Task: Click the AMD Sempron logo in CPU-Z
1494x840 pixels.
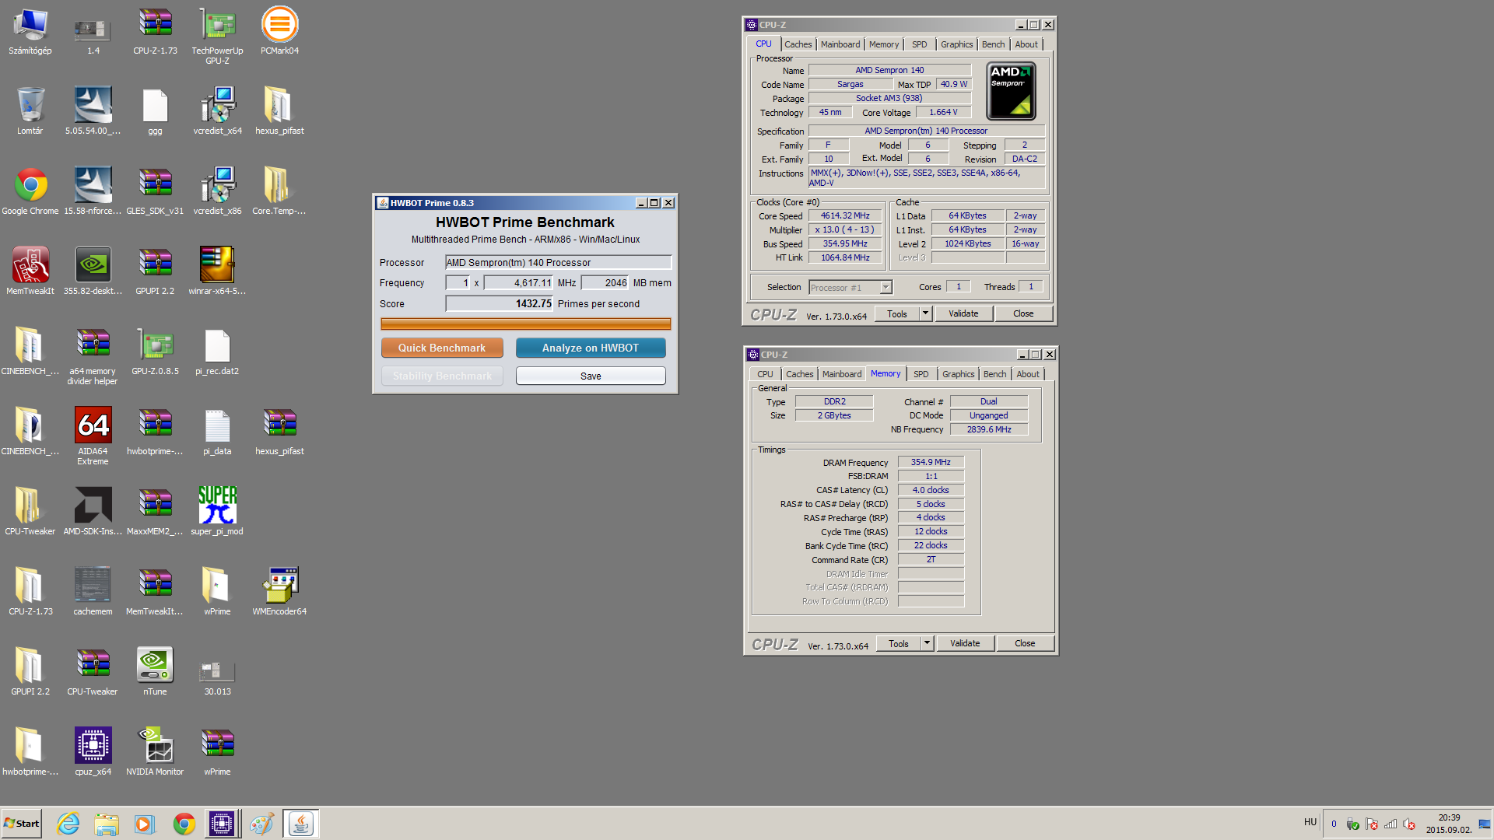Action: pyautogui.click(x=1011, y=91)
